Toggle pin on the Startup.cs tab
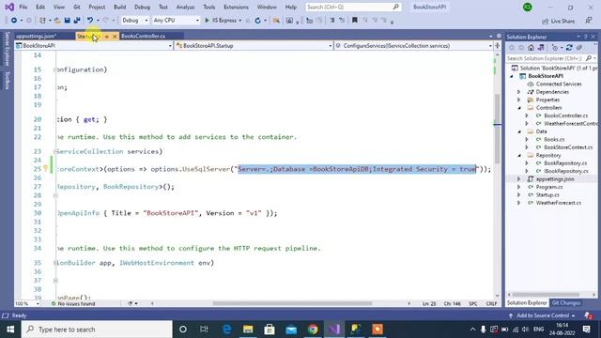Screen dimensions: 601x338 point(107,37)
